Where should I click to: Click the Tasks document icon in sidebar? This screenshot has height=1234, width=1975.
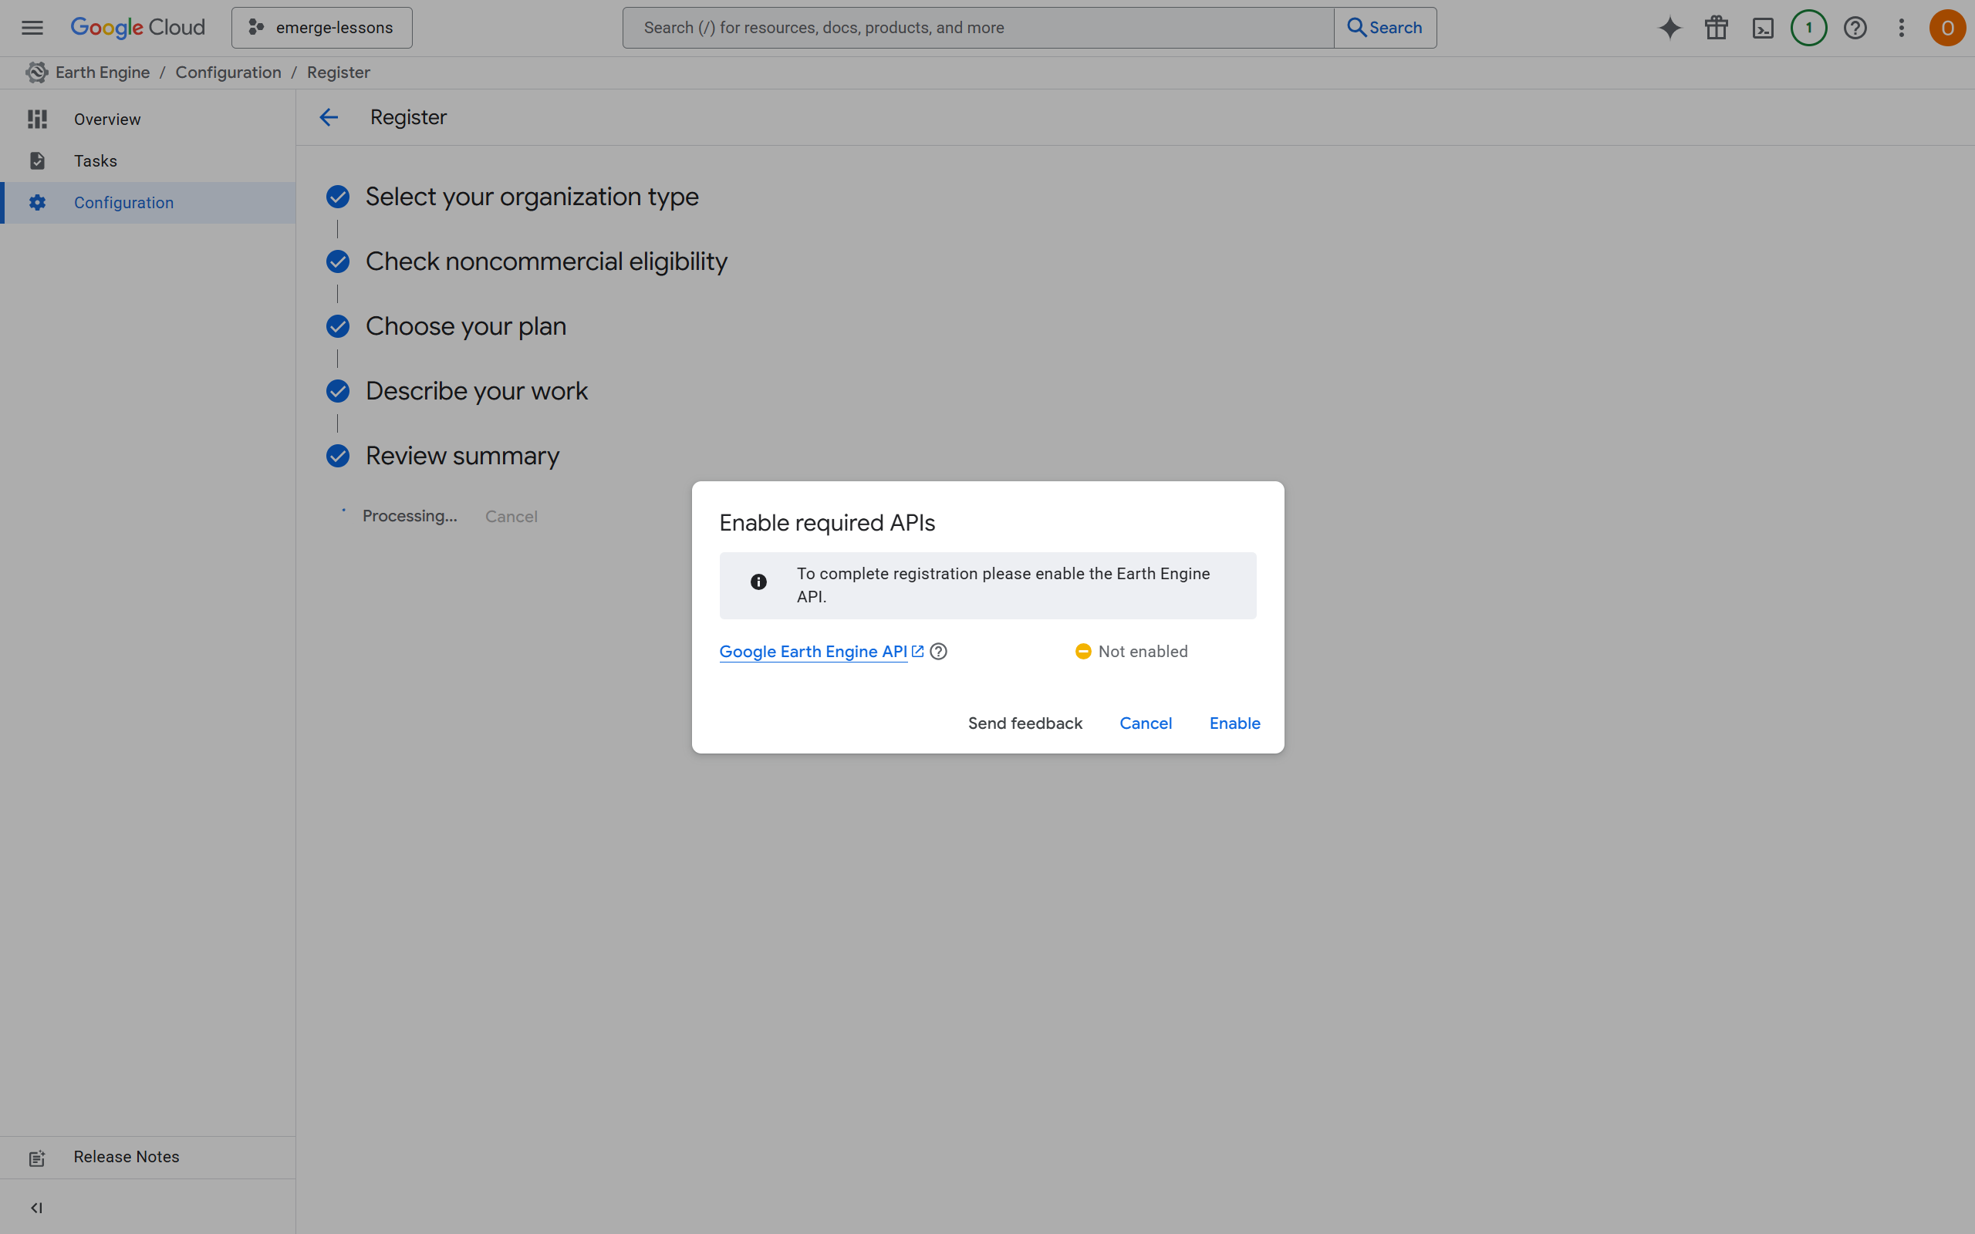coord(37,160)
